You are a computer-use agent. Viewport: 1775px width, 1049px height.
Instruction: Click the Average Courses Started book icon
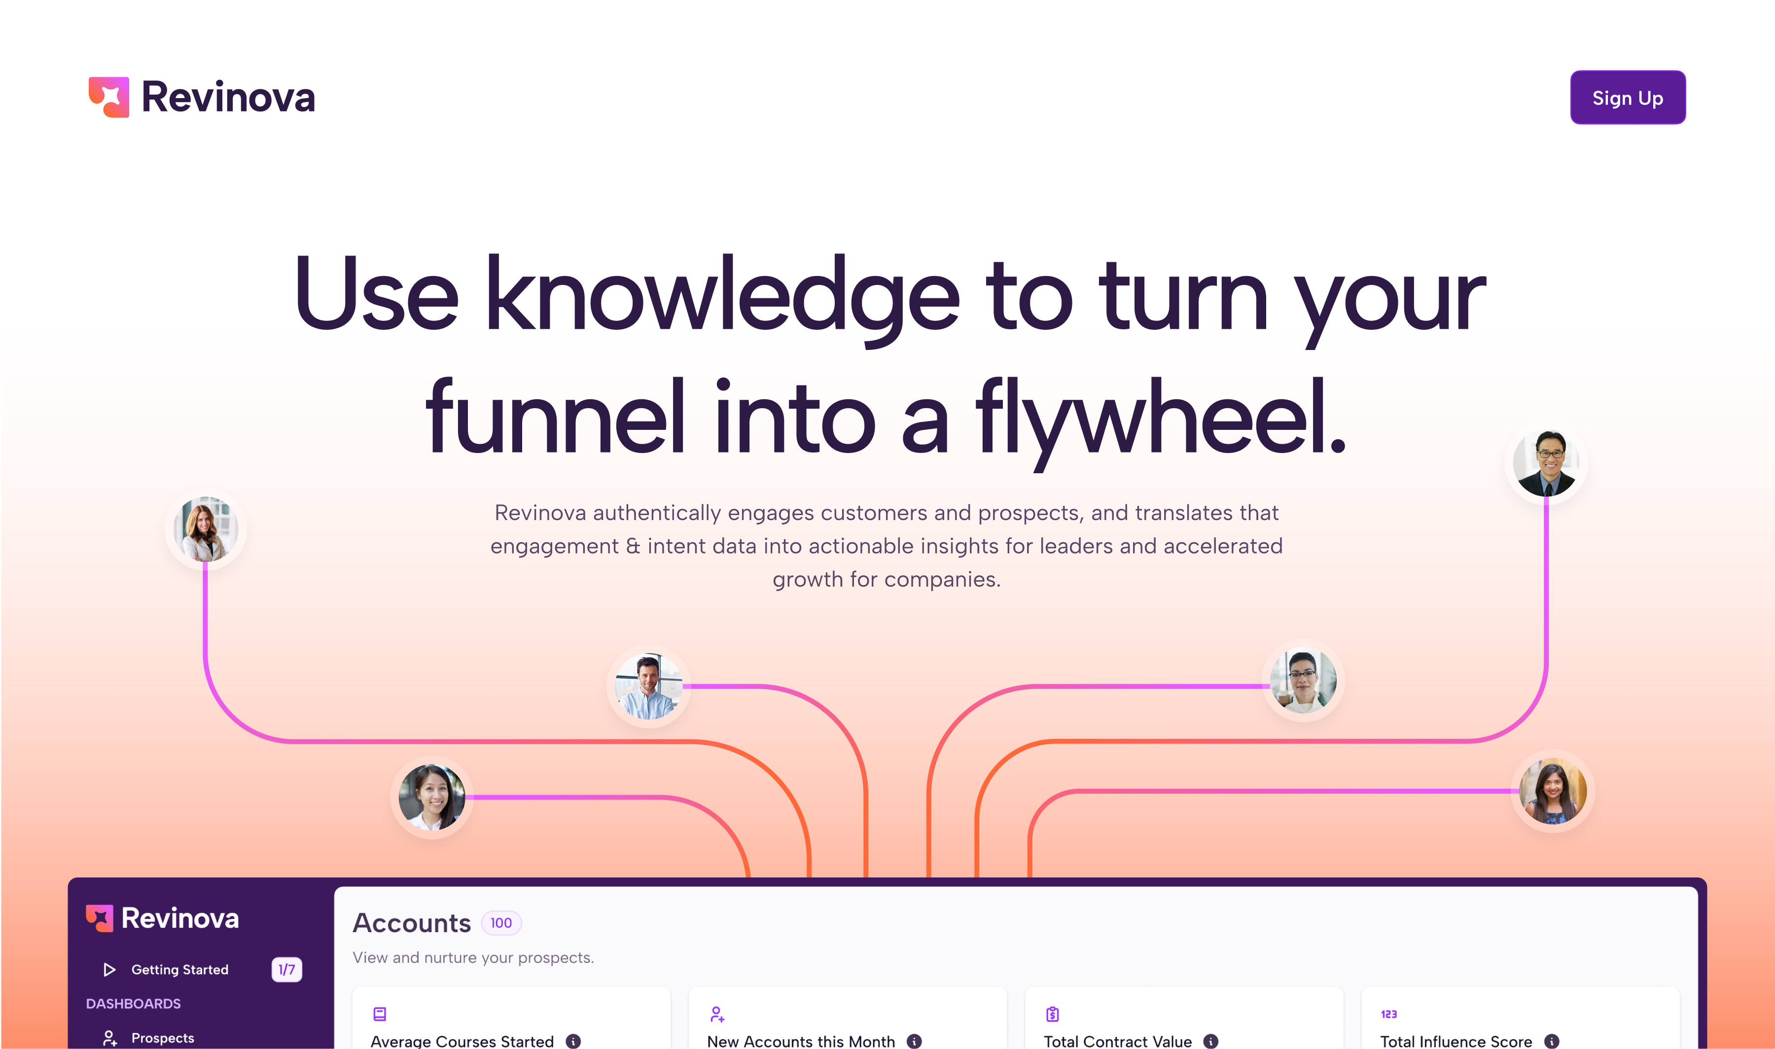point(380,1014)
